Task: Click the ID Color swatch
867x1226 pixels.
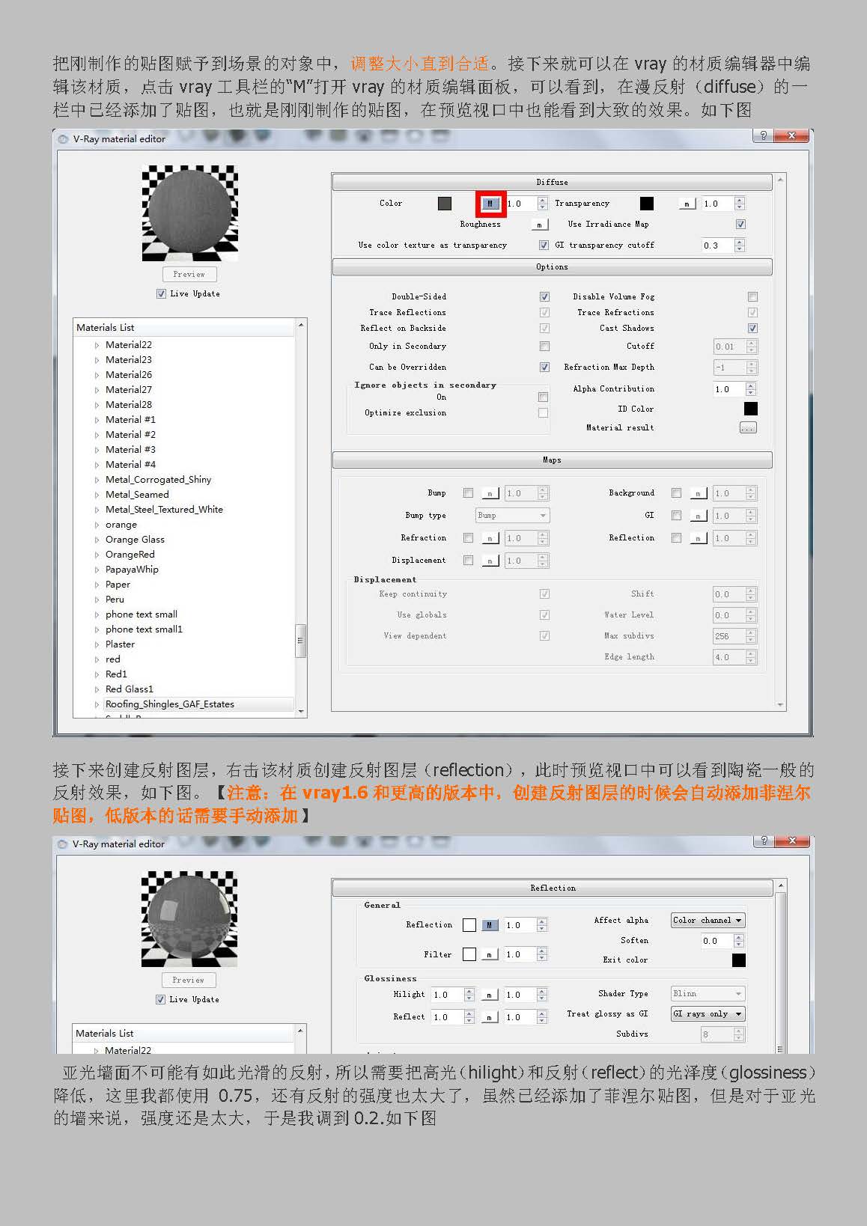Action: [x=750, y=409]
